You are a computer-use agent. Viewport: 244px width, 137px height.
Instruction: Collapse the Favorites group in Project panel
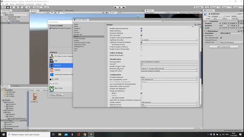pyautogui.click(x=2, y=90)
